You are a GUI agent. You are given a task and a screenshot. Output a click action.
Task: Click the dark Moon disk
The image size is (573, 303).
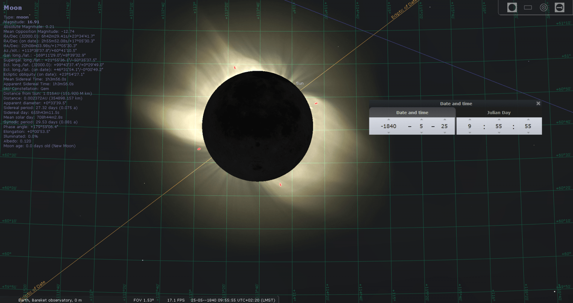point(257,126)
